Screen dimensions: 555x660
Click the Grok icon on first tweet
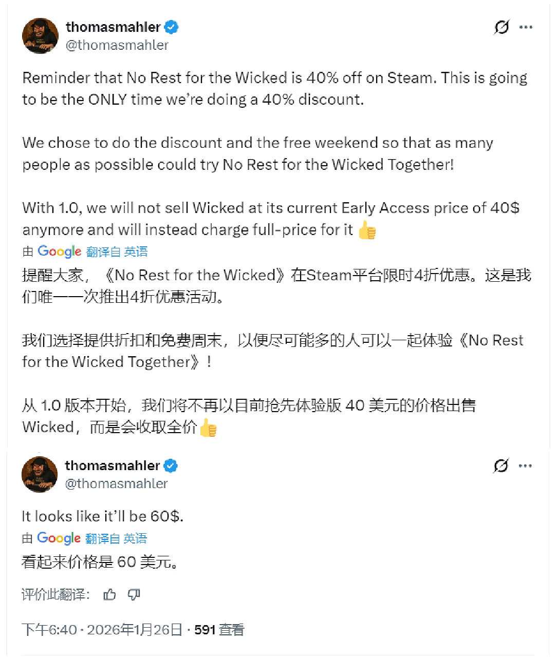click(501, 27)
